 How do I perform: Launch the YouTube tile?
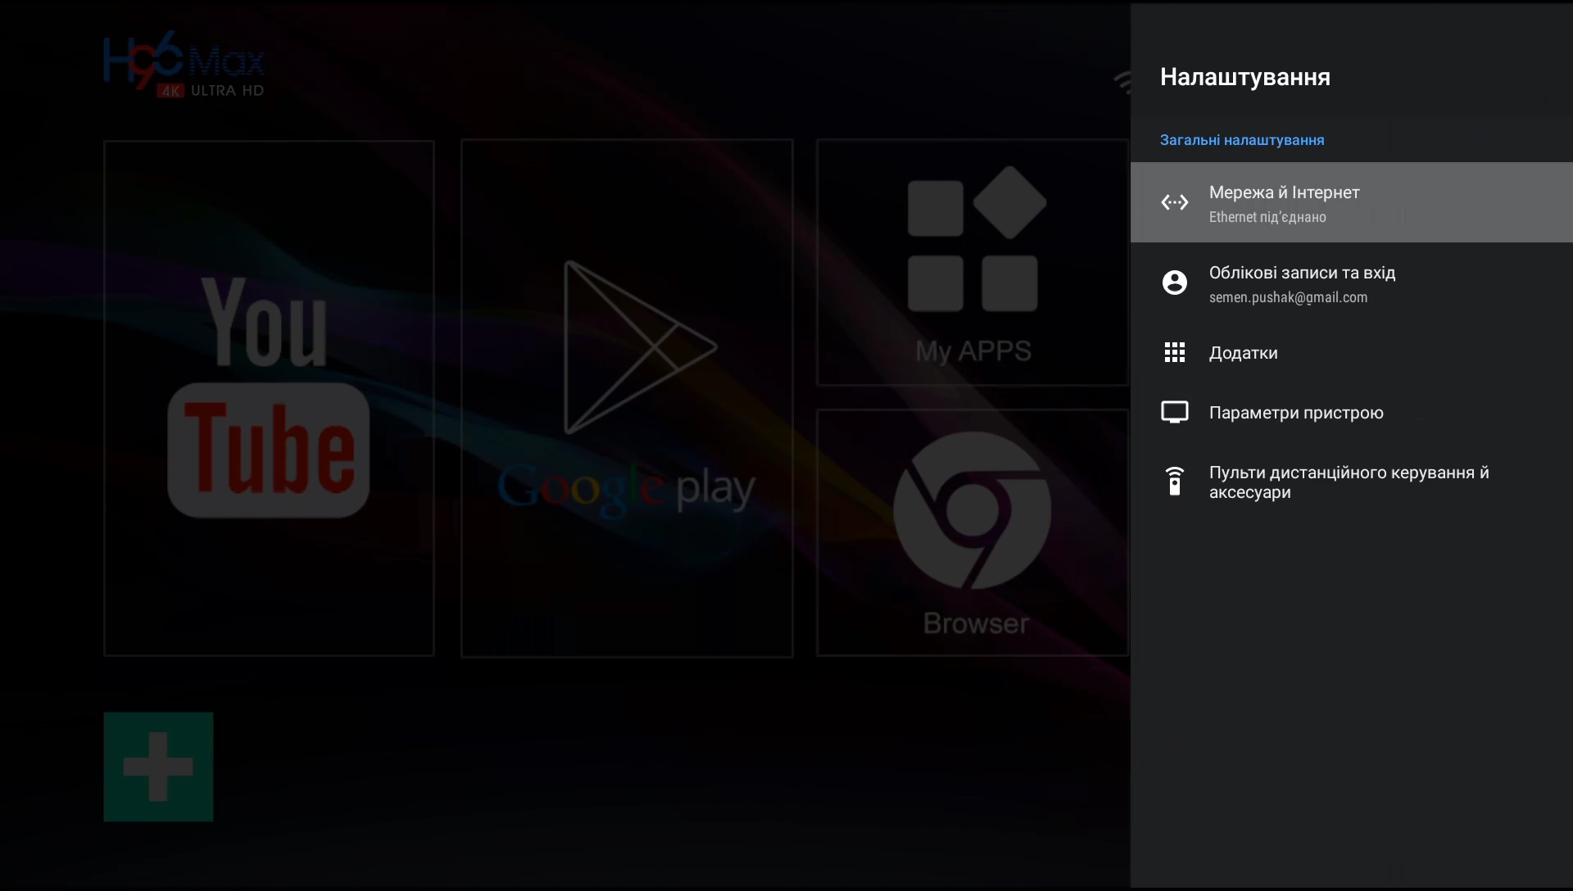(269, 398)
